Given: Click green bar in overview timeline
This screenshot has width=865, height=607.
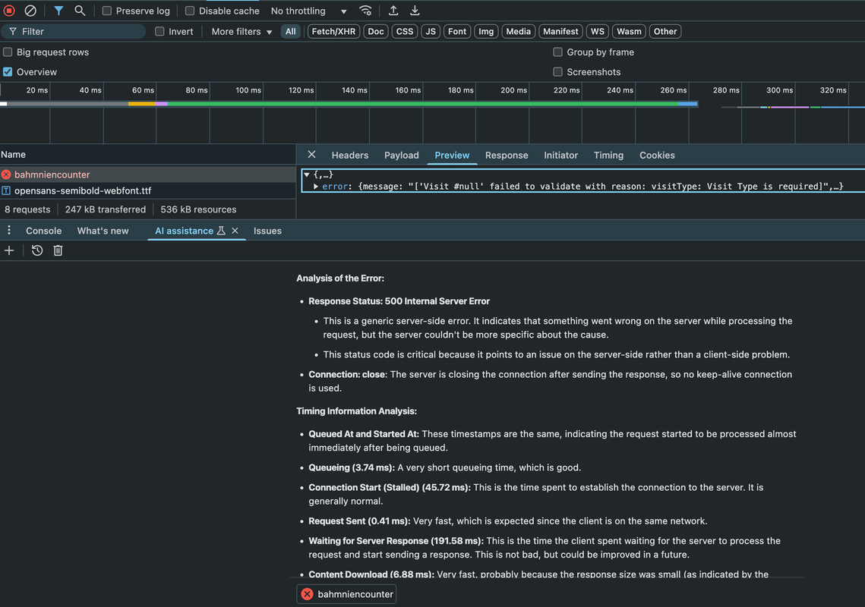Looking at the screenshot, I should tap(422, 104).
